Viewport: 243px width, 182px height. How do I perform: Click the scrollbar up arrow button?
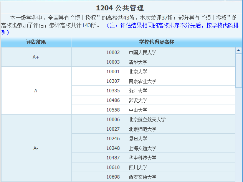pyautogui.click(x=238, y=51)
